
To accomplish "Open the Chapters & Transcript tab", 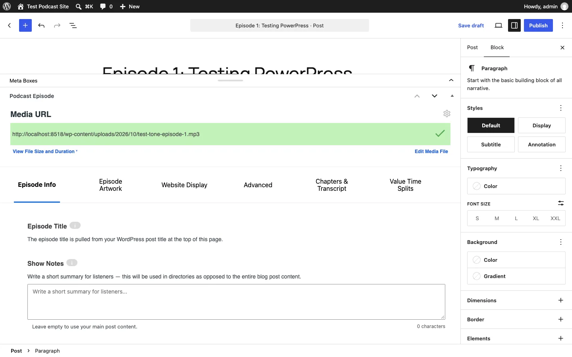I will [x=332, y=185].
